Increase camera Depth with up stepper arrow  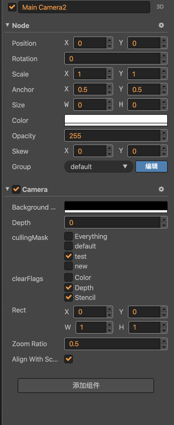point(164,220)
